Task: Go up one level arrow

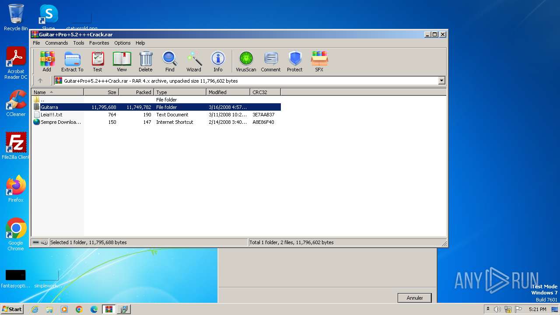Action: click(40, 80)
